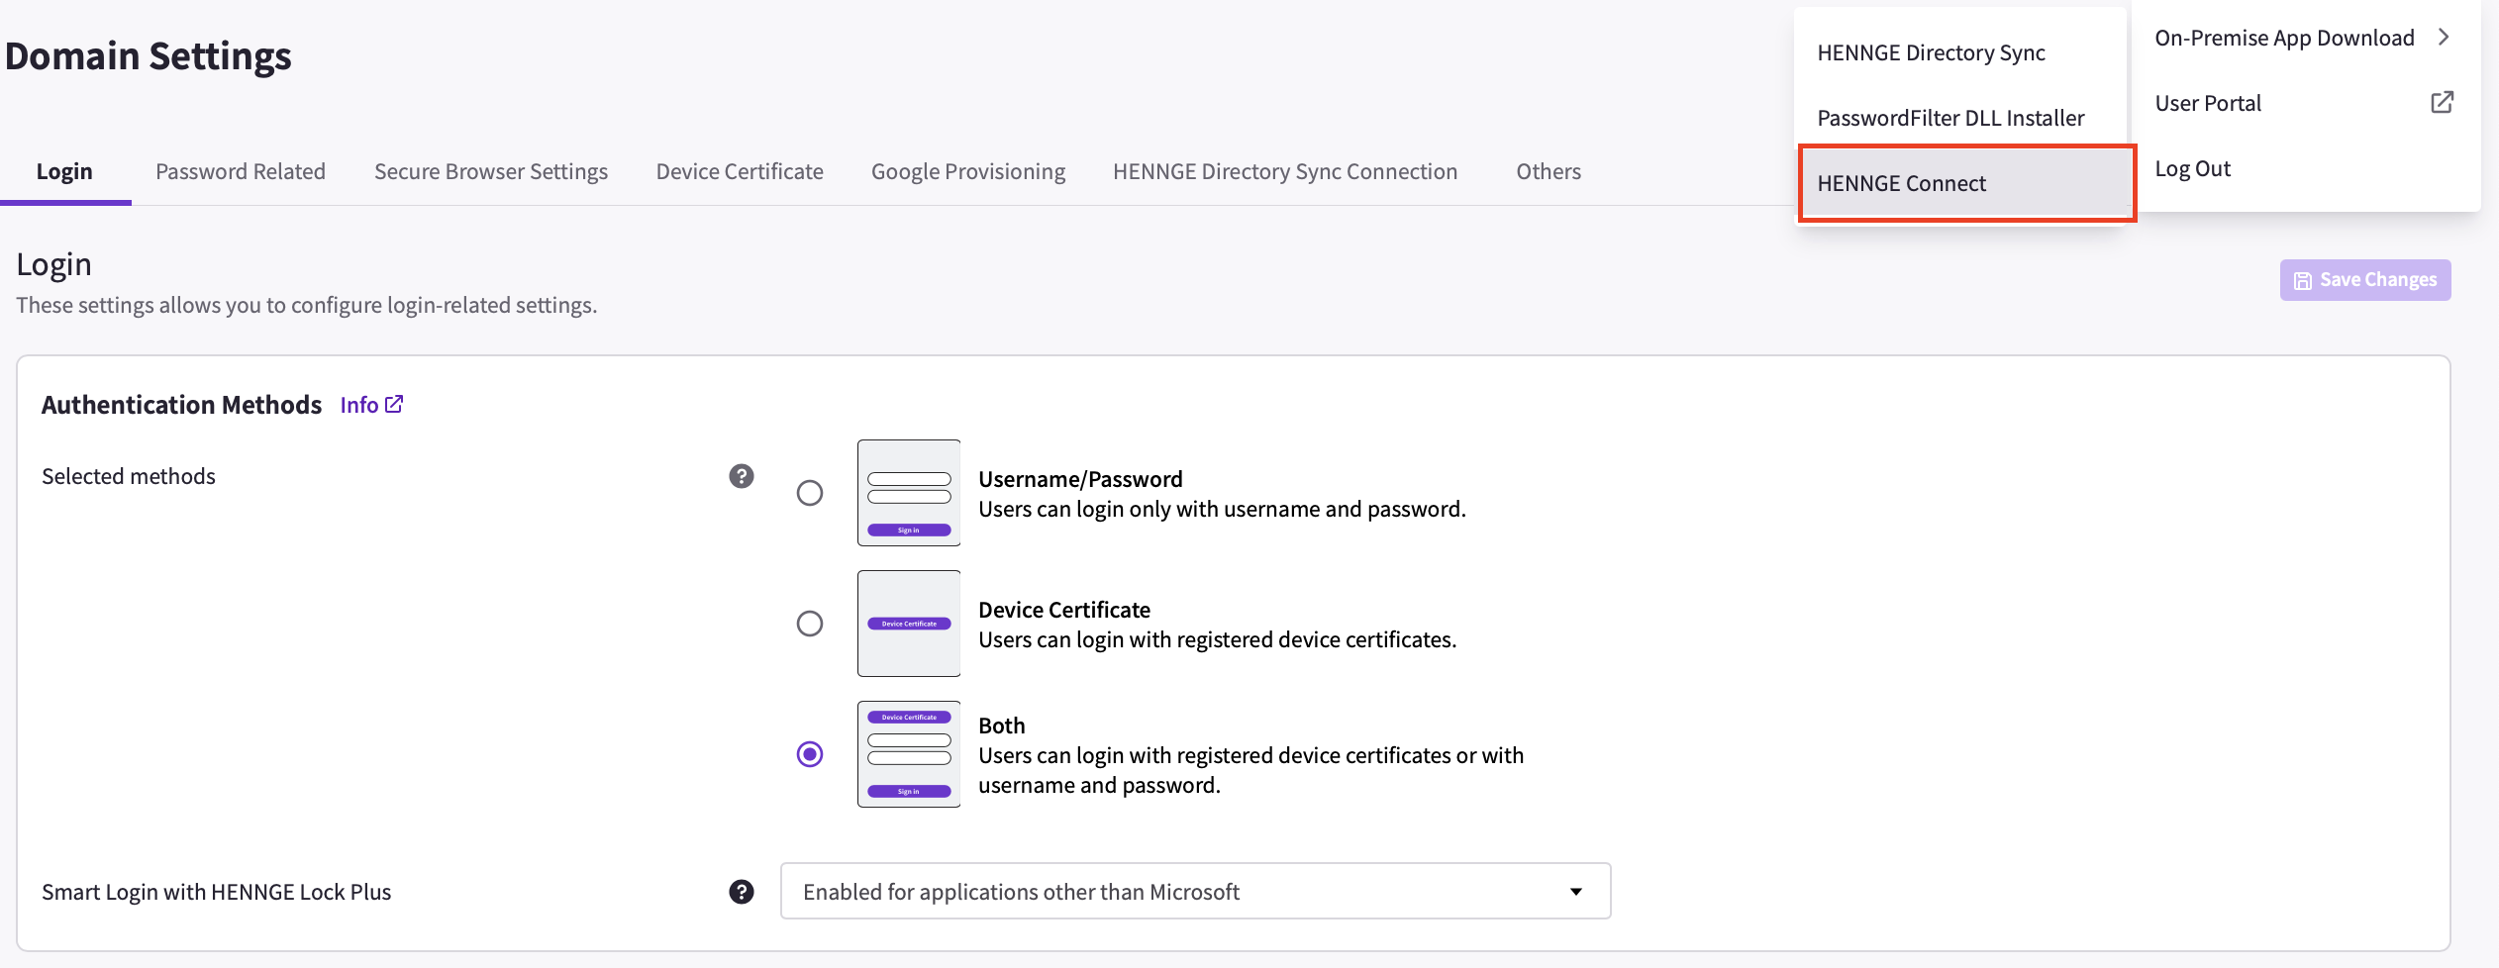Viewport: 2499px width, 968px height.
Task: Click help icon beside Selected methods
Action: 742,476
